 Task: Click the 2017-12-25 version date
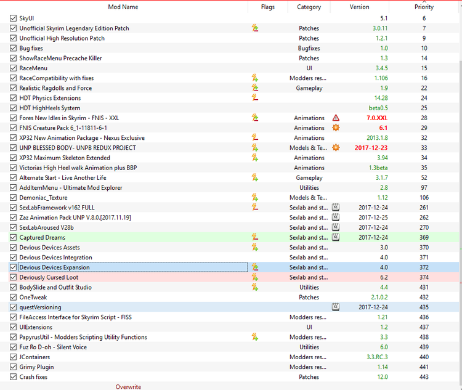373,217
